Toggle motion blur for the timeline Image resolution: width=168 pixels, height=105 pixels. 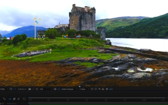point(18,99)
